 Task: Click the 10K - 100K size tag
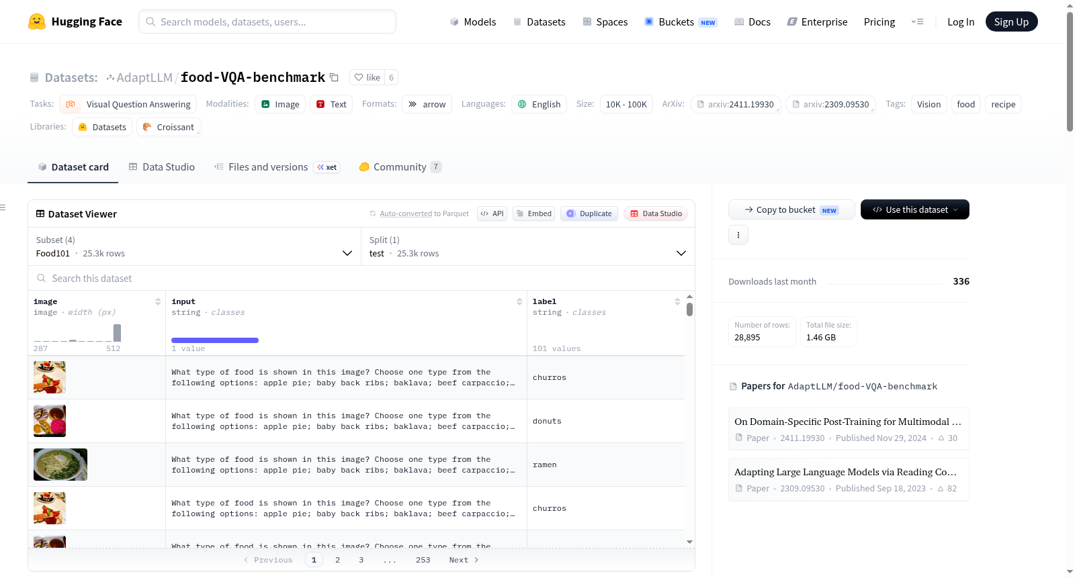626,104
